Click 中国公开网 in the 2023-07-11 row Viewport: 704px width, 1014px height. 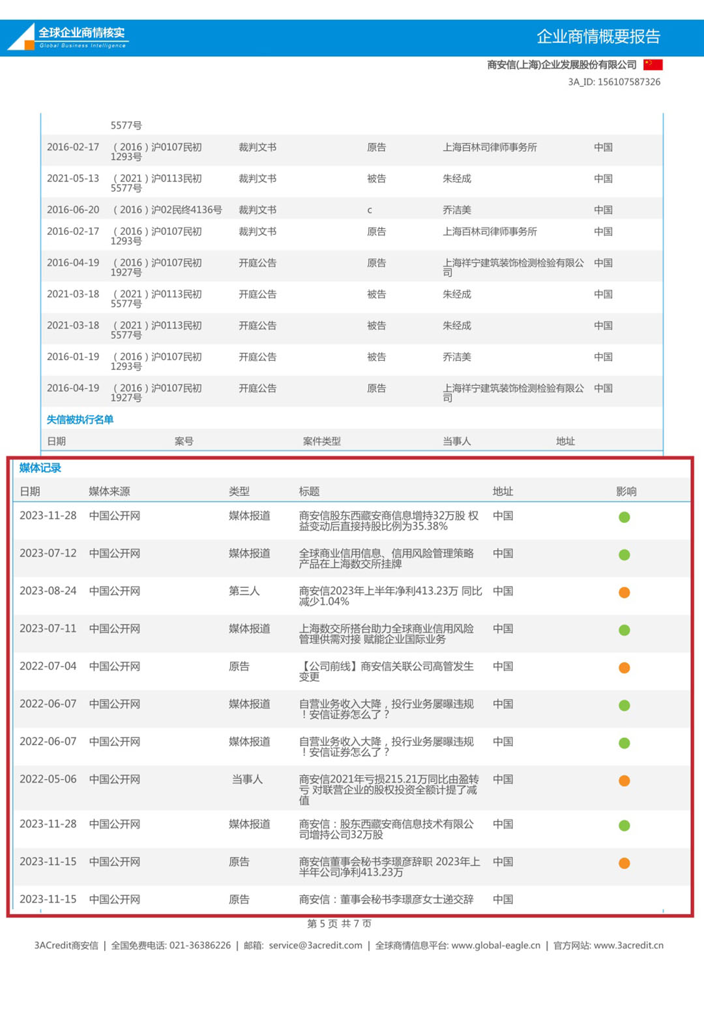[x=115, y=629]
